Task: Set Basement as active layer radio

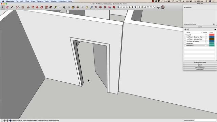Action: click(x=185, y=43)
